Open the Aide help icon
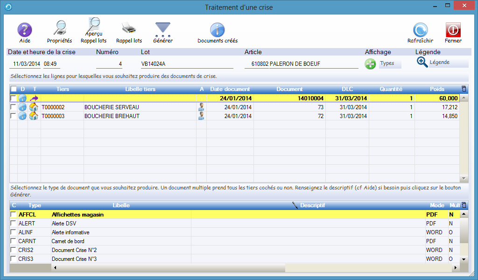Screen dimensions: 478x280 click(x=25, y=30)
